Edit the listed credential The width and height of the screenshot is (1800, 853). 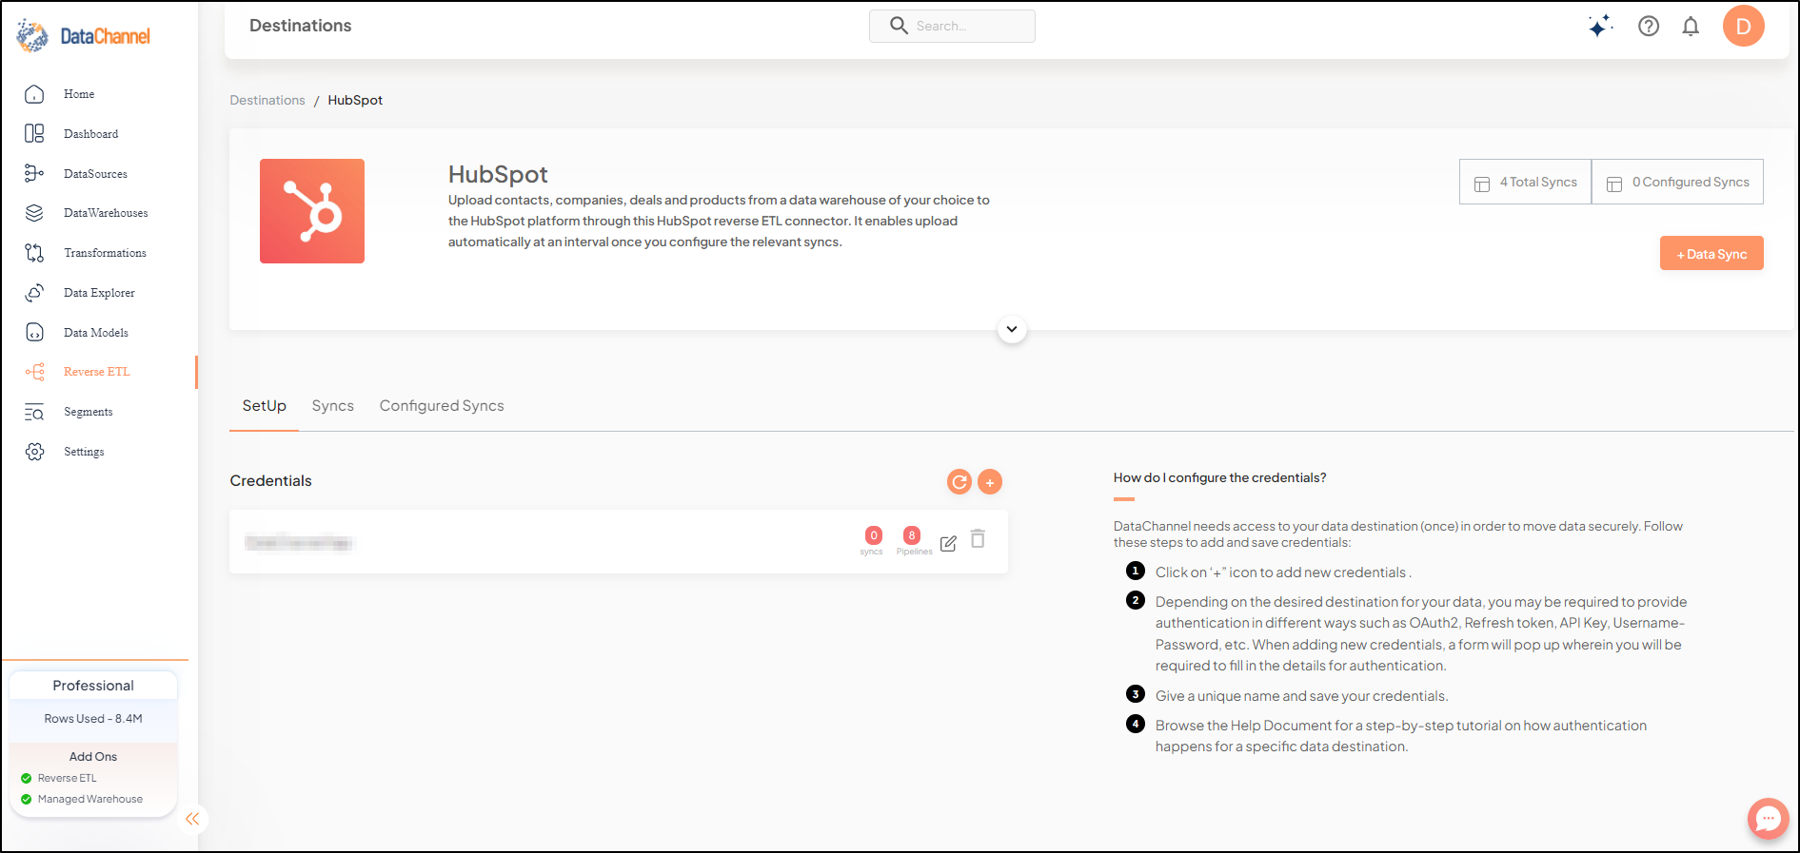click(948, 543)
